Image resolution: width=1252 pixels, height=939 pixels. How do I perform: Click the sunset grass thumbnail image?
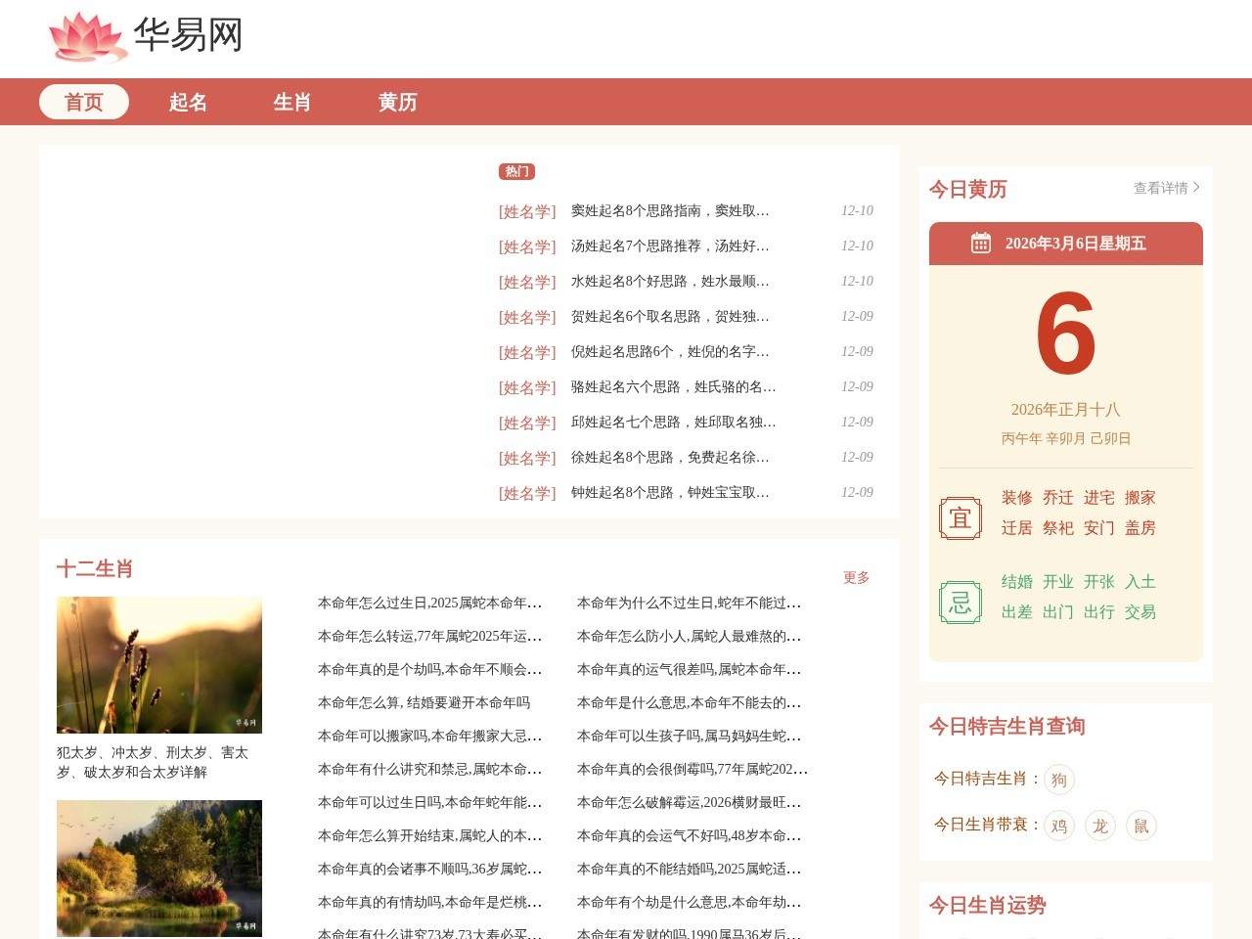tap(159, 664)
